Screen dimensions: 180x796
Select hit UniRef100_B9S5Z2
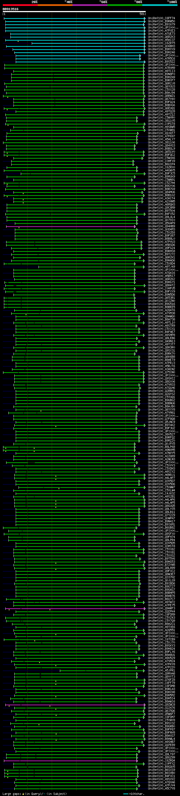click(161, 62)
